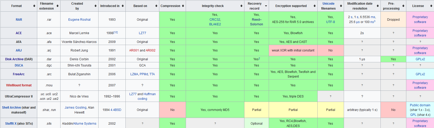Toggle sort on Recovery record column
Image resolution: width=434 pixels, height=128 pixels.
tap(266, 6)
